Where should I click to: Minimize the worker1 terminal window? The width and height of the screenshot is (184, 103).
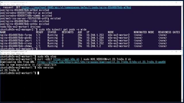(172, 51)
